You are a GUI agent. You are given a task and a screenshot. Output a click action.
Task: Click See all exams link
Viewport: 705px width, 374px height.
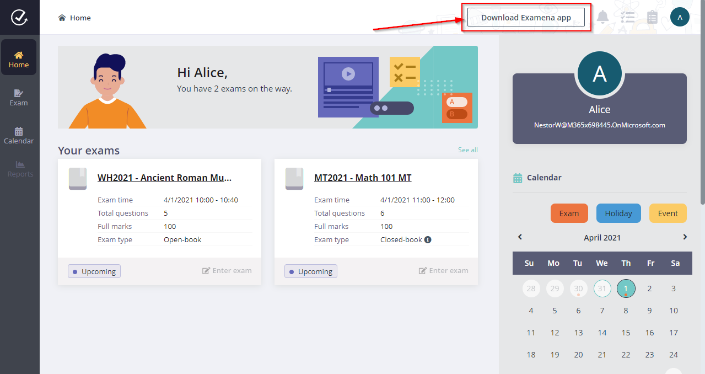467,150
